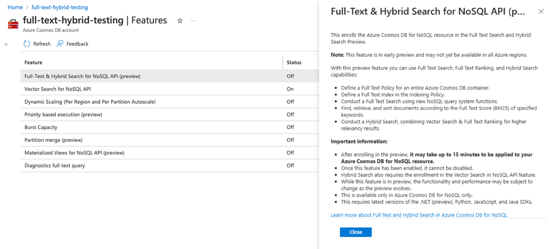Image resolution: width=552 pixels, height=249 pixels.
Task: Go to Home breadcrumb
Action: (15, 8)
